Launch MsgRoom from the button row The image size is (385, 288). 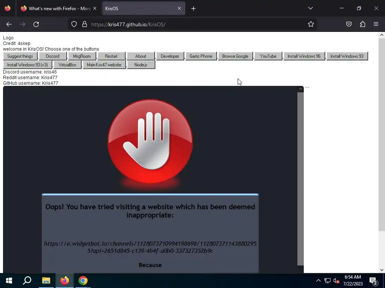(82, 56)
